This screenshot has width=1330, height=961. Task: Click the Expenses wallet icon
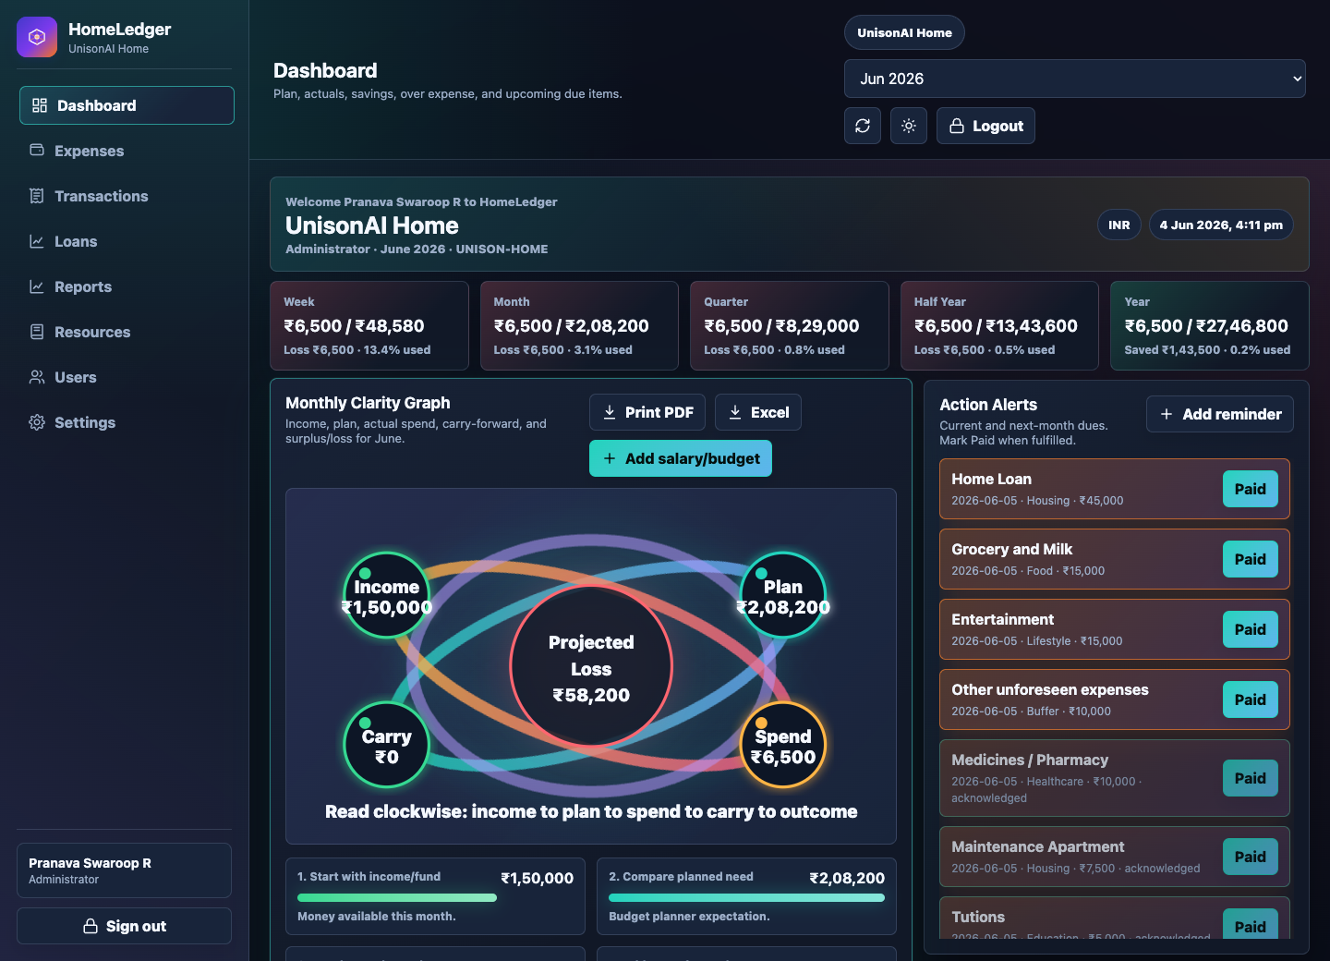coord(37,150)
